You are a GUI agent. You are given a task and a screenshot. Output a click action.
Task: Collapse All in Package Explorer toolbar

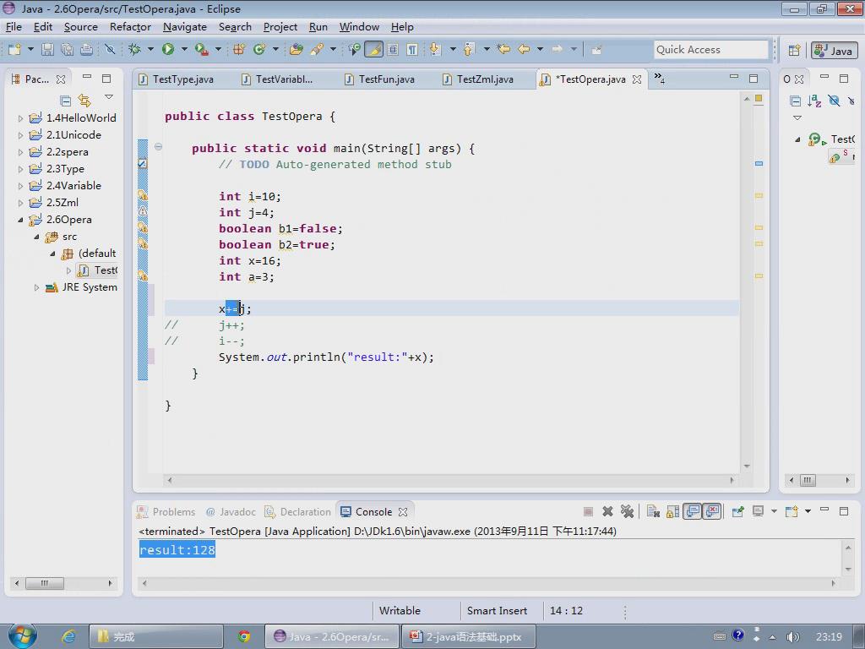pos(66,101)
